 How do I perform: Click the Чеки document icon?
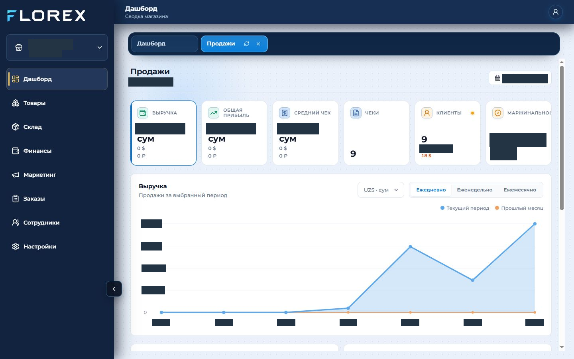point(356,113)
